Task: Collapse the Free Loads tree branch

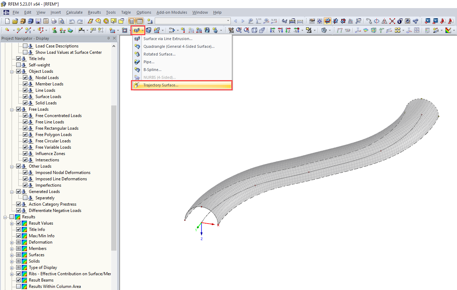Action: (x=12, y=109)
